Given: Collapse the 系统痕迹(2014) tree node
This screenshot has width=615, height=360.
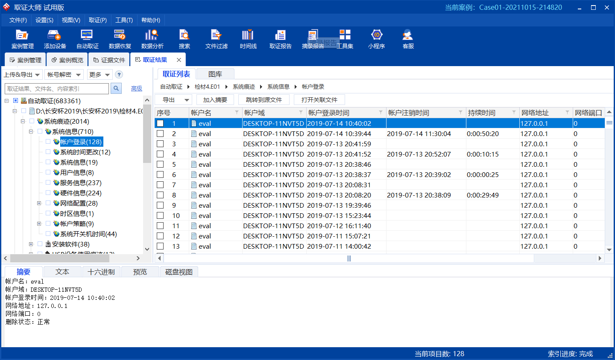Looking at the screenshot, I should 23,122.
